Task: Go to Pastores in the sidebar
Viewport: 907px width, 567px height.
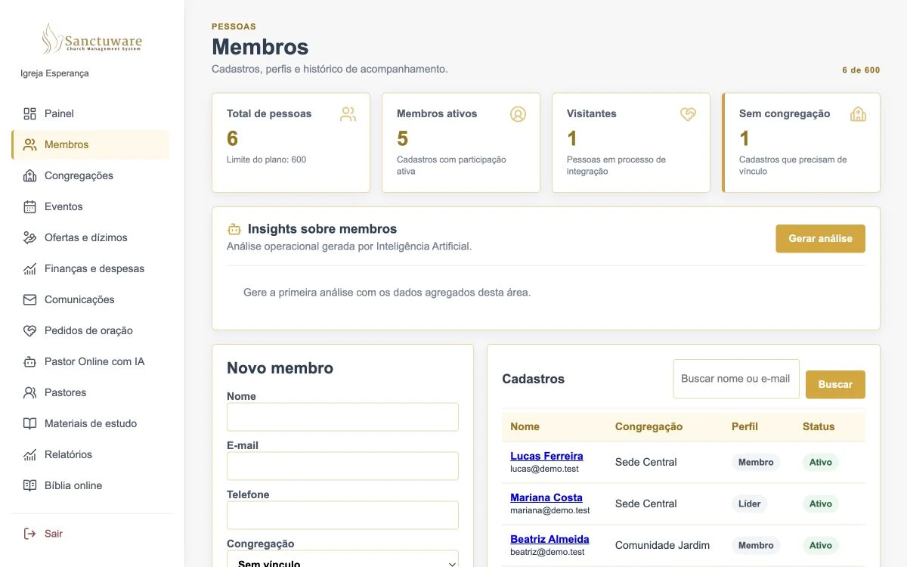Action: pyautogui.click(x=90, y=392)
